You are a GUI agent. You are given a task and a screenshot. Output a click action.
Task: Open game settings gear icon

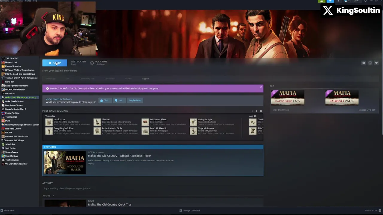[364, 63]
